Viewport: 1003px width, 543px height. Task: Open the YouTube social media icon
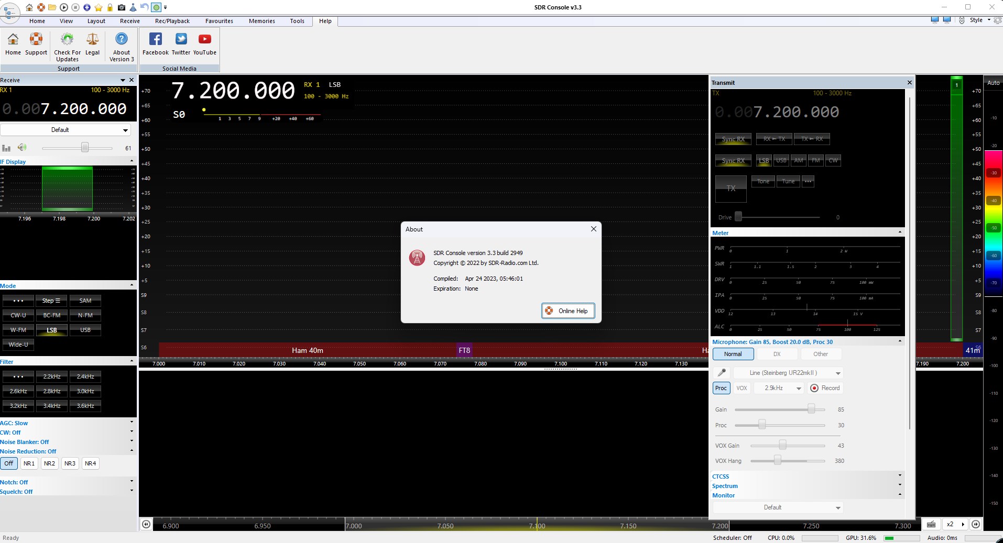tap(205, 44)
